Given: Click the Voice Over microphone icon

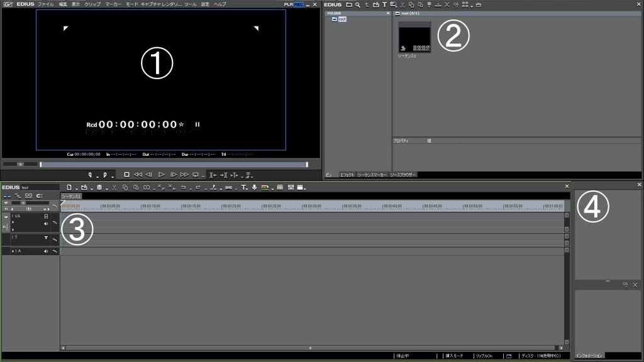Looking at the screenshot, I should [x=254, y=187].
